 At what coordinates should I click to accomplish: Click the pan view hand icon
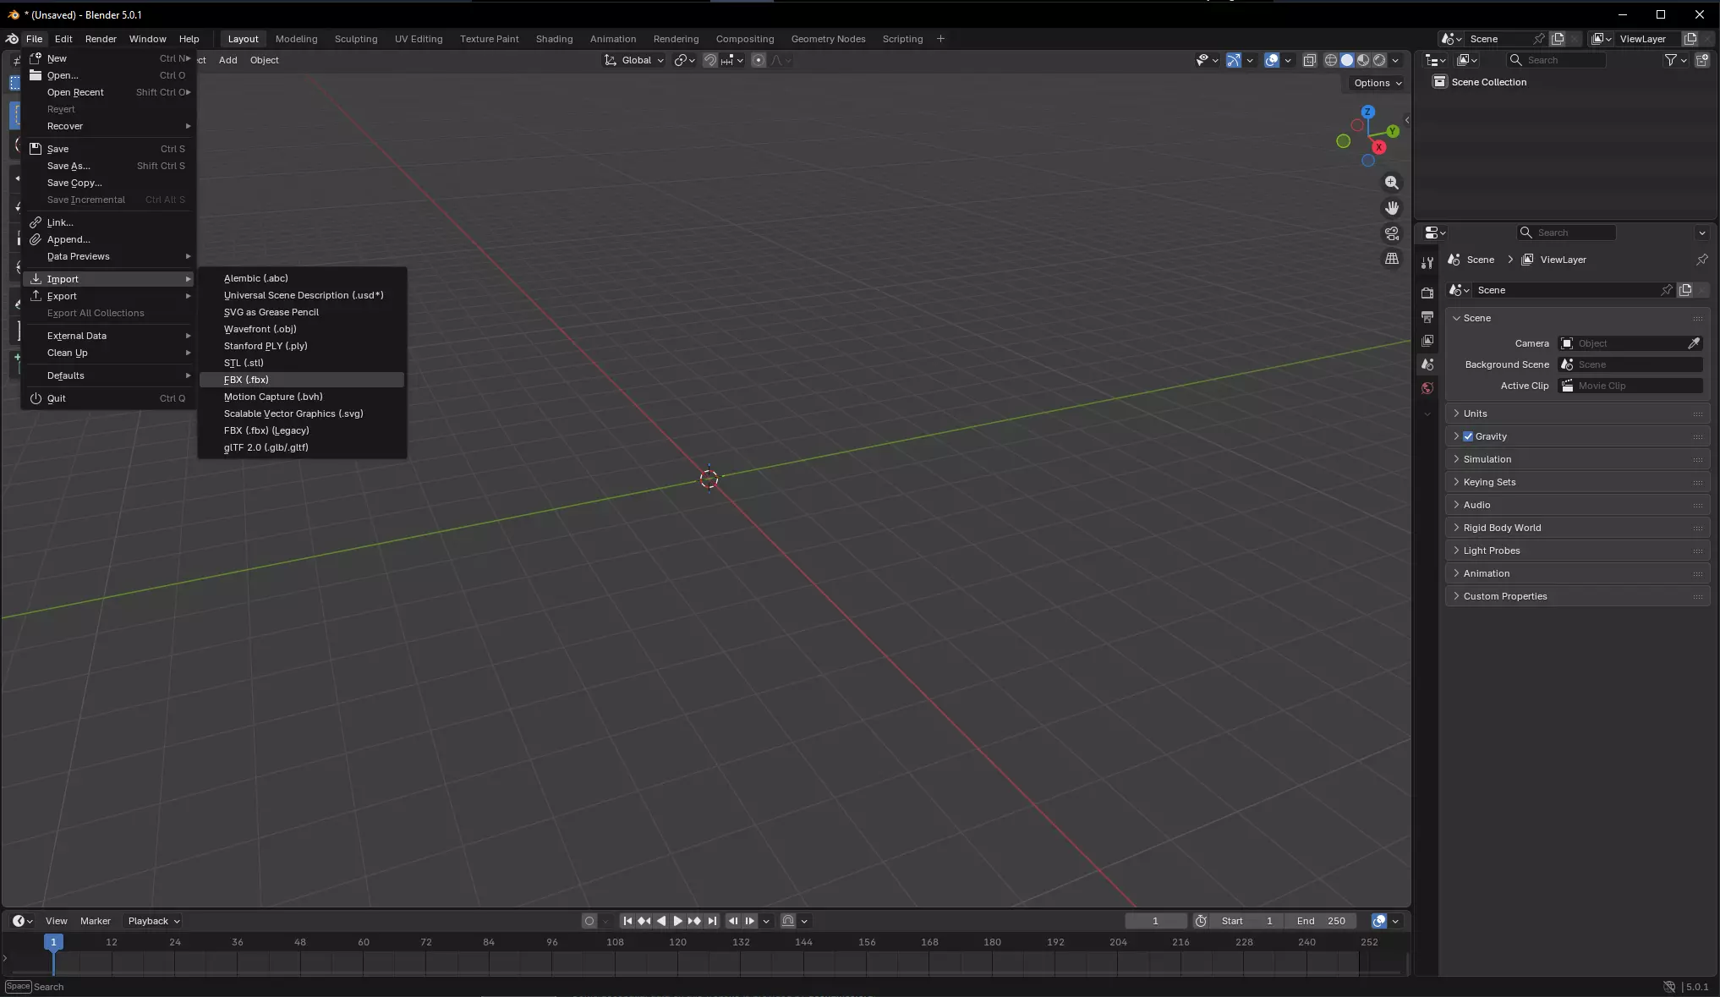pyautogui.click(x=1391, y=208)
